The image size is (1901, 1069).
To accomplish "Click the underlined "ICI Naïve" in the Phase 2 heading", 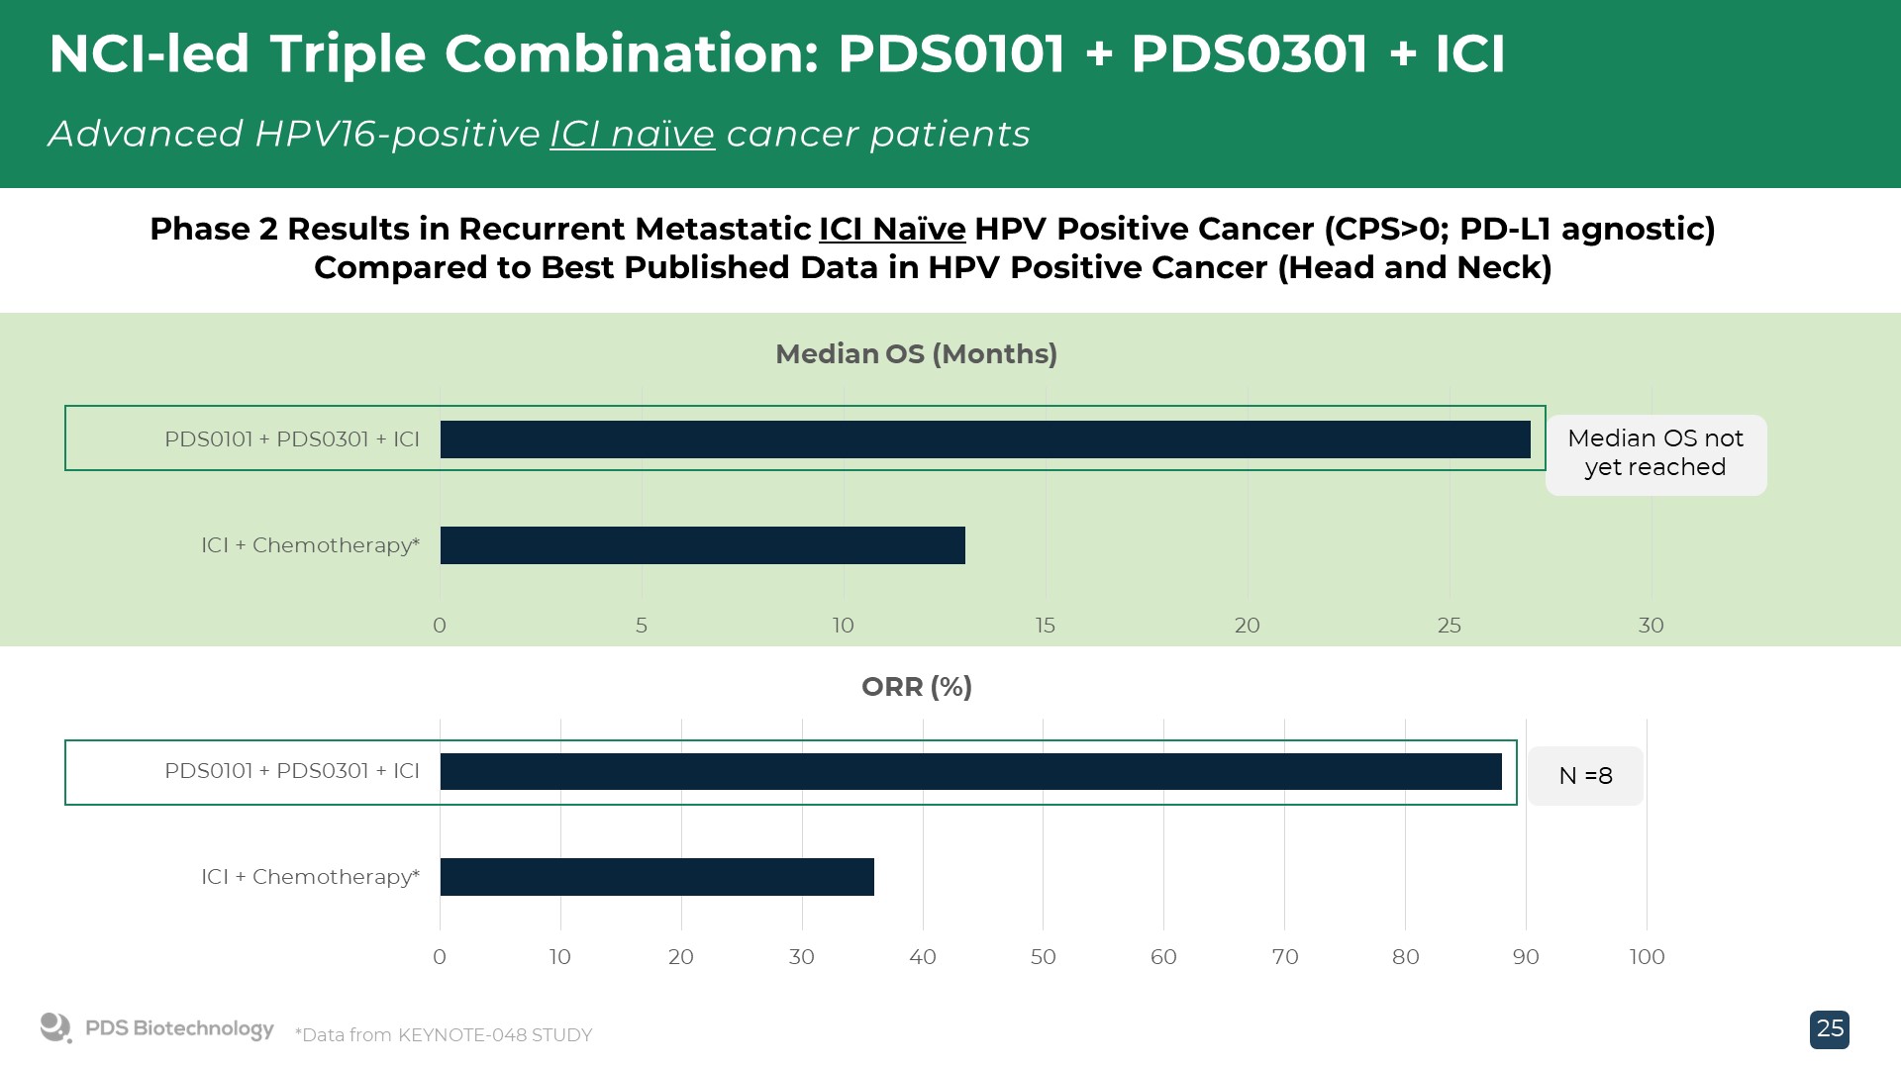I will [892, 229].
